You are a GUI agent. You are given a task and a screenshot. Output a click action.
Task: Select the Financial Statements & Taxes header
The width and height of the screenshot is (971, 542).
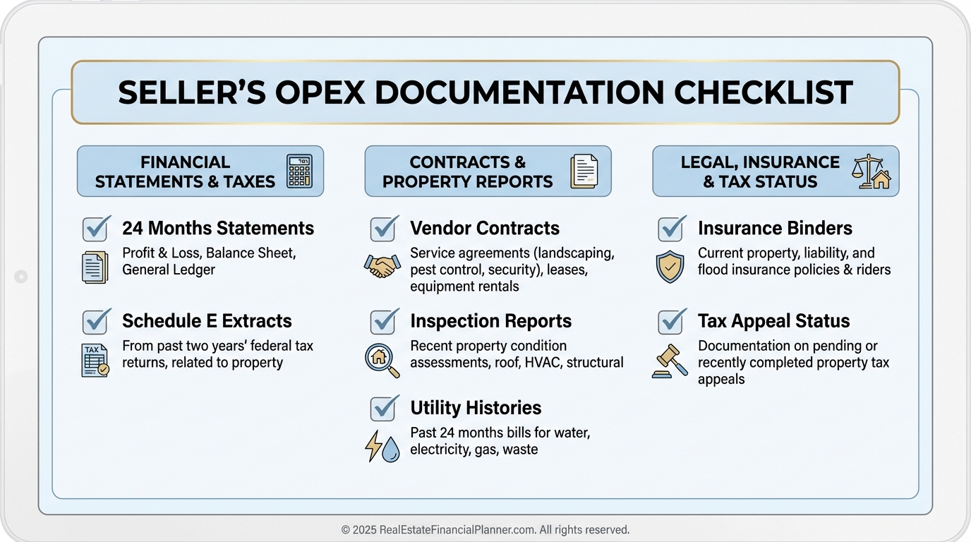coord(185,171)
